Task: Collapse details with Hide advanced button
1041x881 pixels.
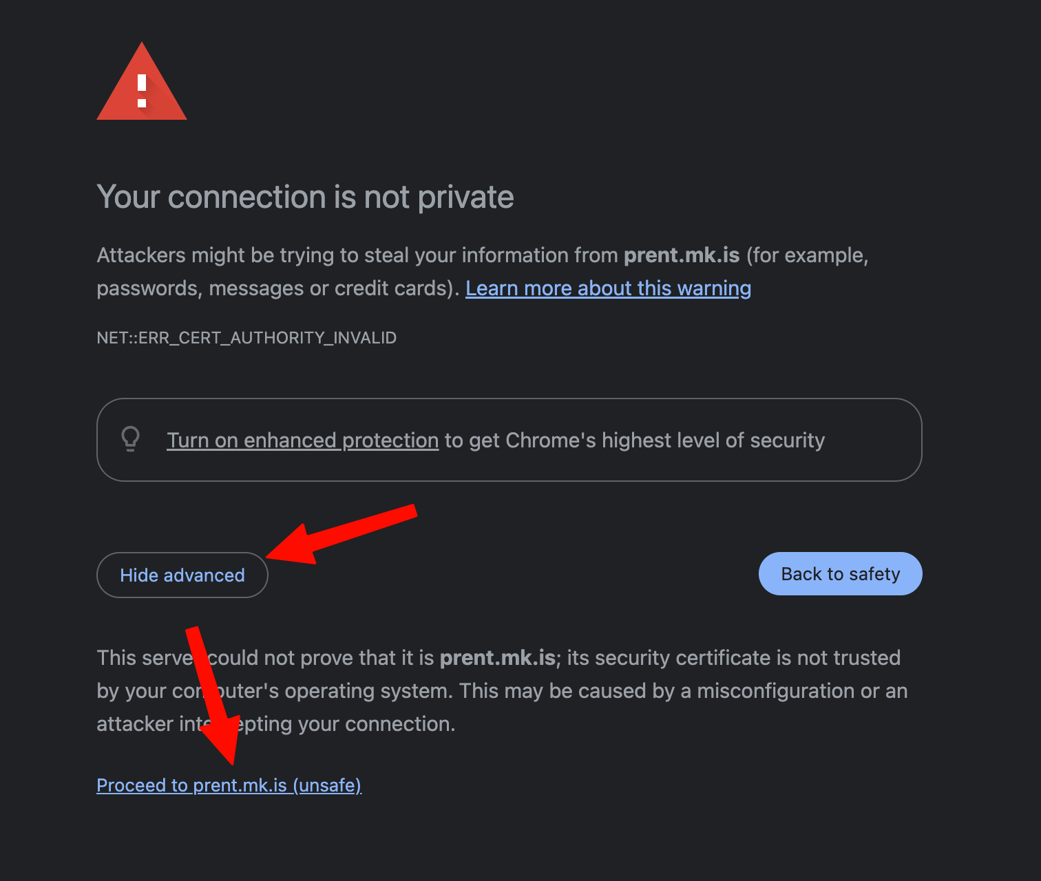Action: pos(182,575)
